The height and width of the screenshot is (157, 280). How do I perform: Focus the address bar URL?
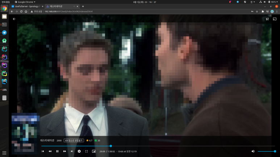click(x=68, y=12)
